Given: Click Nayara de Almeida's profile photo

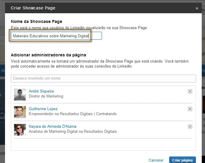Looking at the screenshot, I should point(20,130).
